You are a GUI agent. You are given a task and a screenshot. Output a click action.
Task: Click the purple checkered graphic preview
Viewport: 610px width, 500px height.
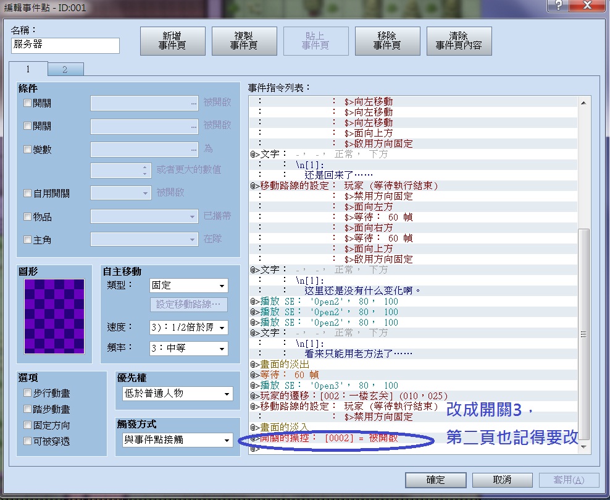coord(54,316)
